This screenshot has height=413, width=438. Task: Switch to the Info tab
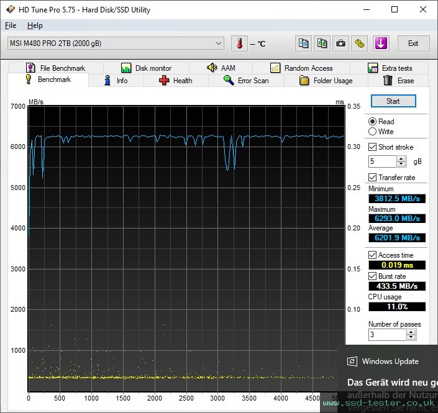(x=116, y=81)
